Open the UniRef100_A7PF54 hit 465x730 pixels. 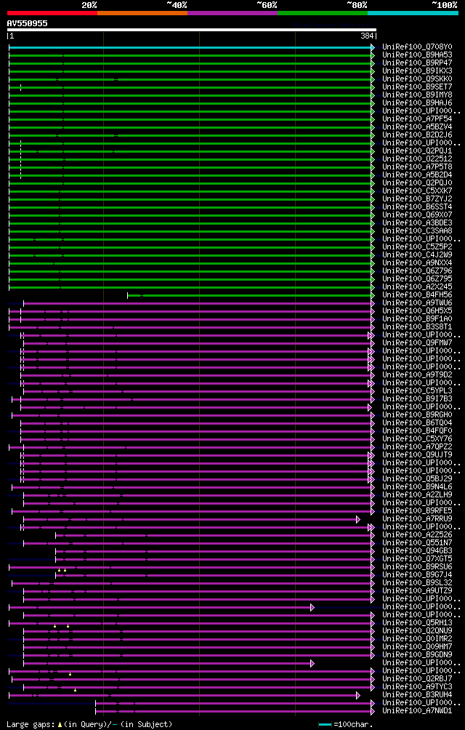coord(417,119)
